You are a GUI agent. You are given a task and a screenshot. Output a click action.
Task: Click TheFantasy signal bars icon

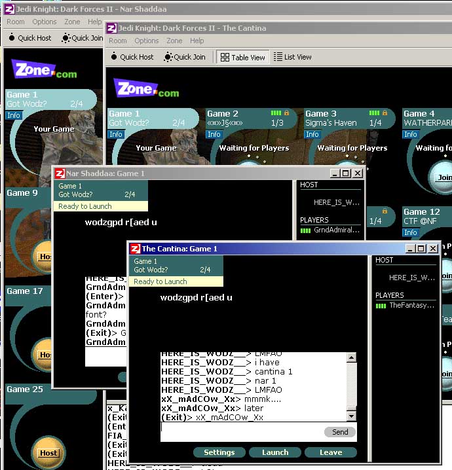[x=381, y=306]
